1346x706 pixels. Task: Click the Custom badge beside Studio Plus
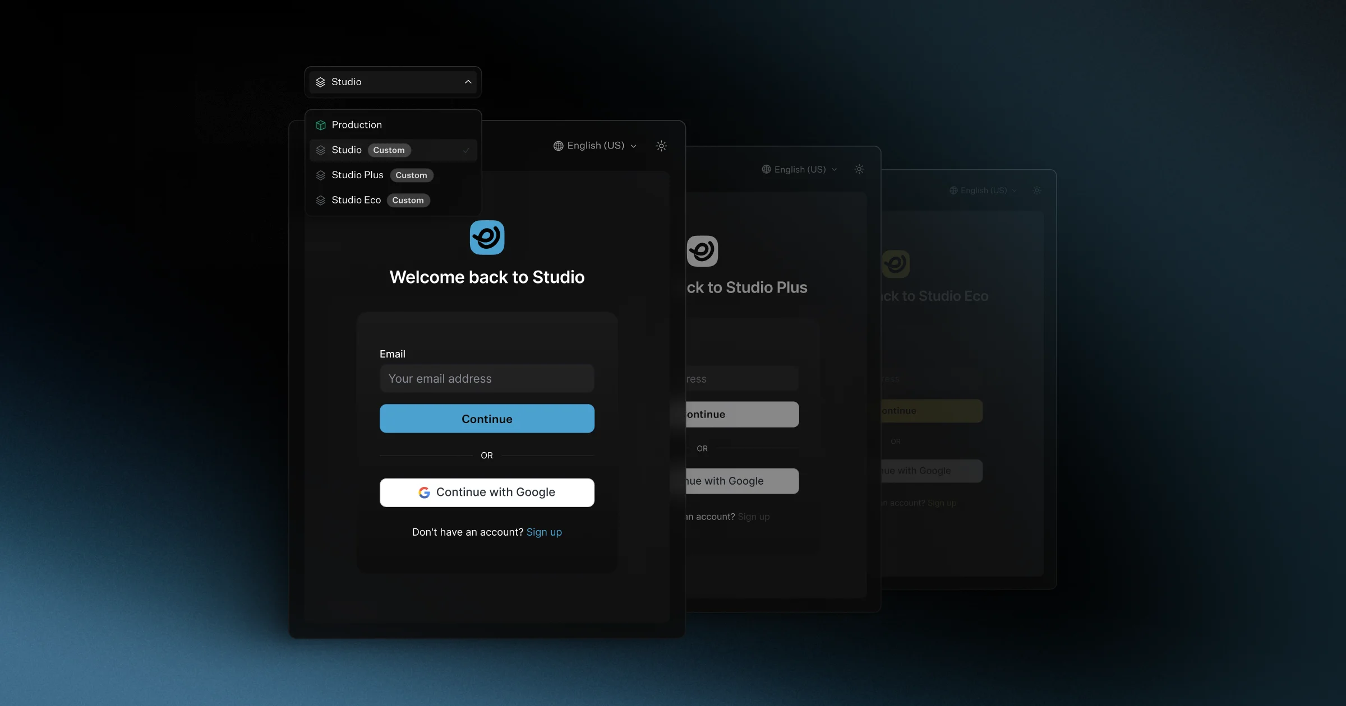coord(411,175)
